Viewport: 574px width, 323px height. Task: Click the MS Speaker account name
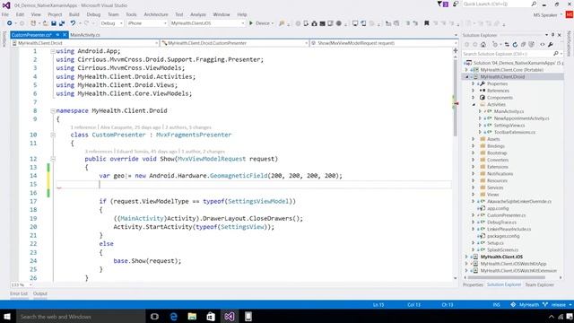(x=545, y=15)
